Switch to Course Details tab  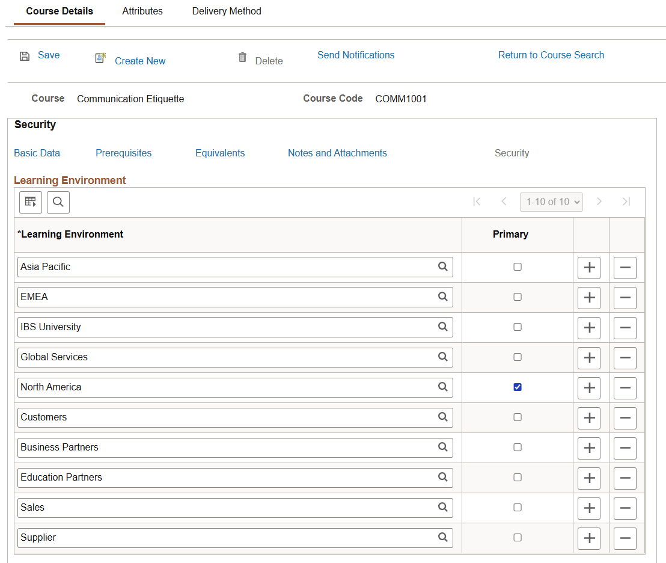[60, 11]
